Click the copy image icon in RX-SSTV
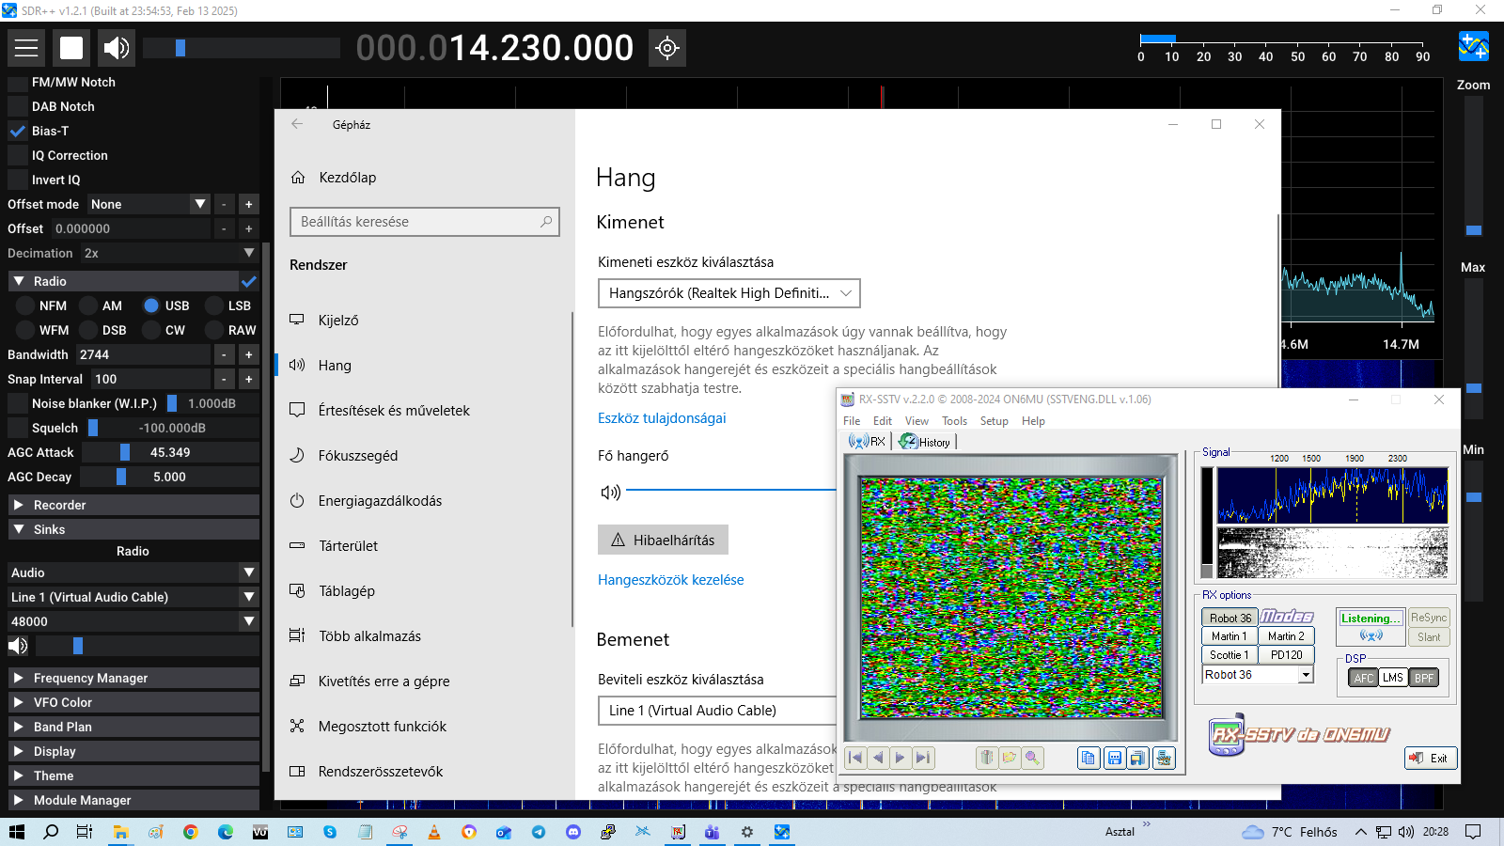The height and width of the screenshot is (846, 1504). point(1089,758)
